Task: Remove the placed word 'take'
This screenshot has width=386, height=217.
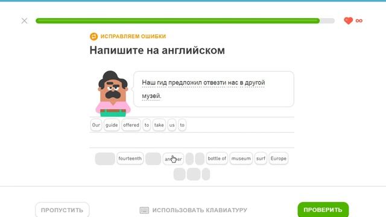Action: (159, 125)
